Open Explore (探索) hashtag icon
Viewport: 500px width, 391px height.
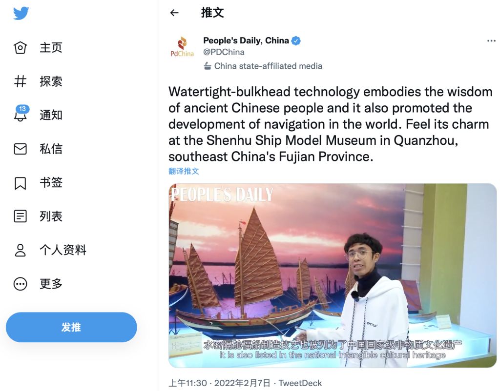20,81
